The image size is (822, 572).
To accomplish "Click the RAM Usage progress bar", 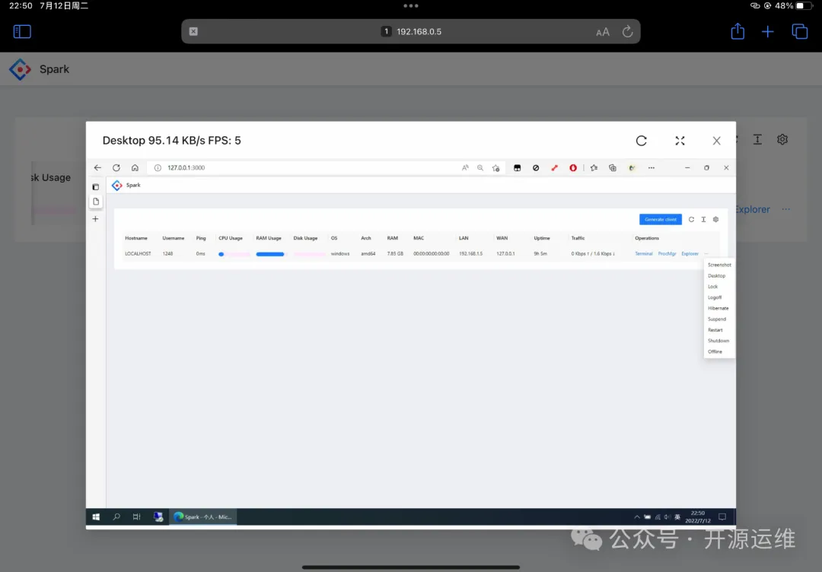I will pos(270,254).
